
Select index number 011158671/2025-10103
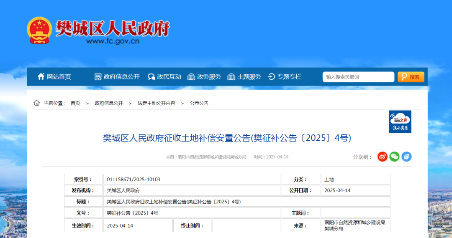(x=192, y=180)
